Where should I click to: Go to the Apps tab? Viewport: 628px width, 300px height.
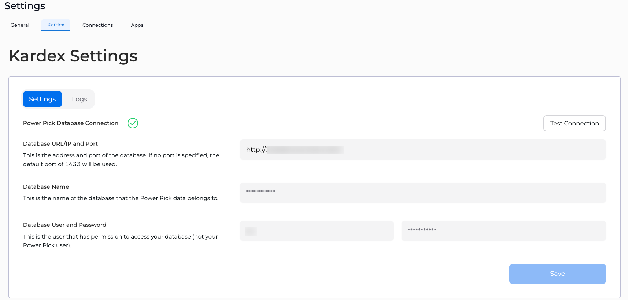pos(137,25)
